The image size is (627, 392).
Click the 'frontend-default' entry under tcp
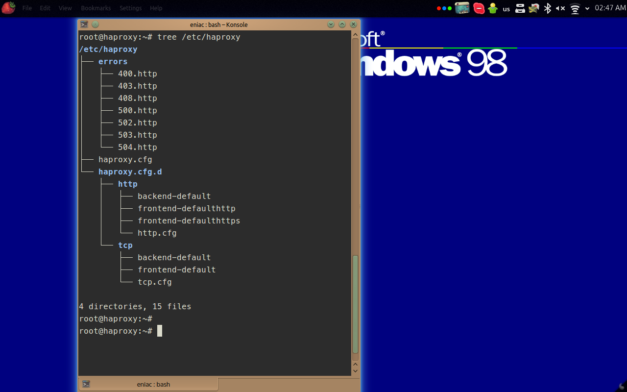click(x=177, y=269)
